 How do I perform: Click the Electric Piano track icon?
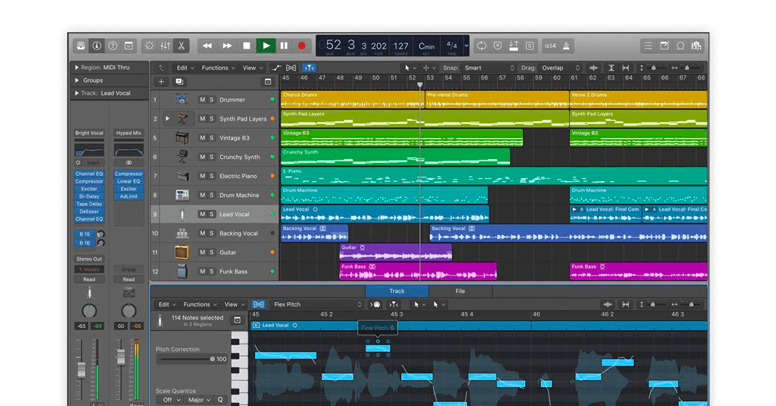pos(182,176)
